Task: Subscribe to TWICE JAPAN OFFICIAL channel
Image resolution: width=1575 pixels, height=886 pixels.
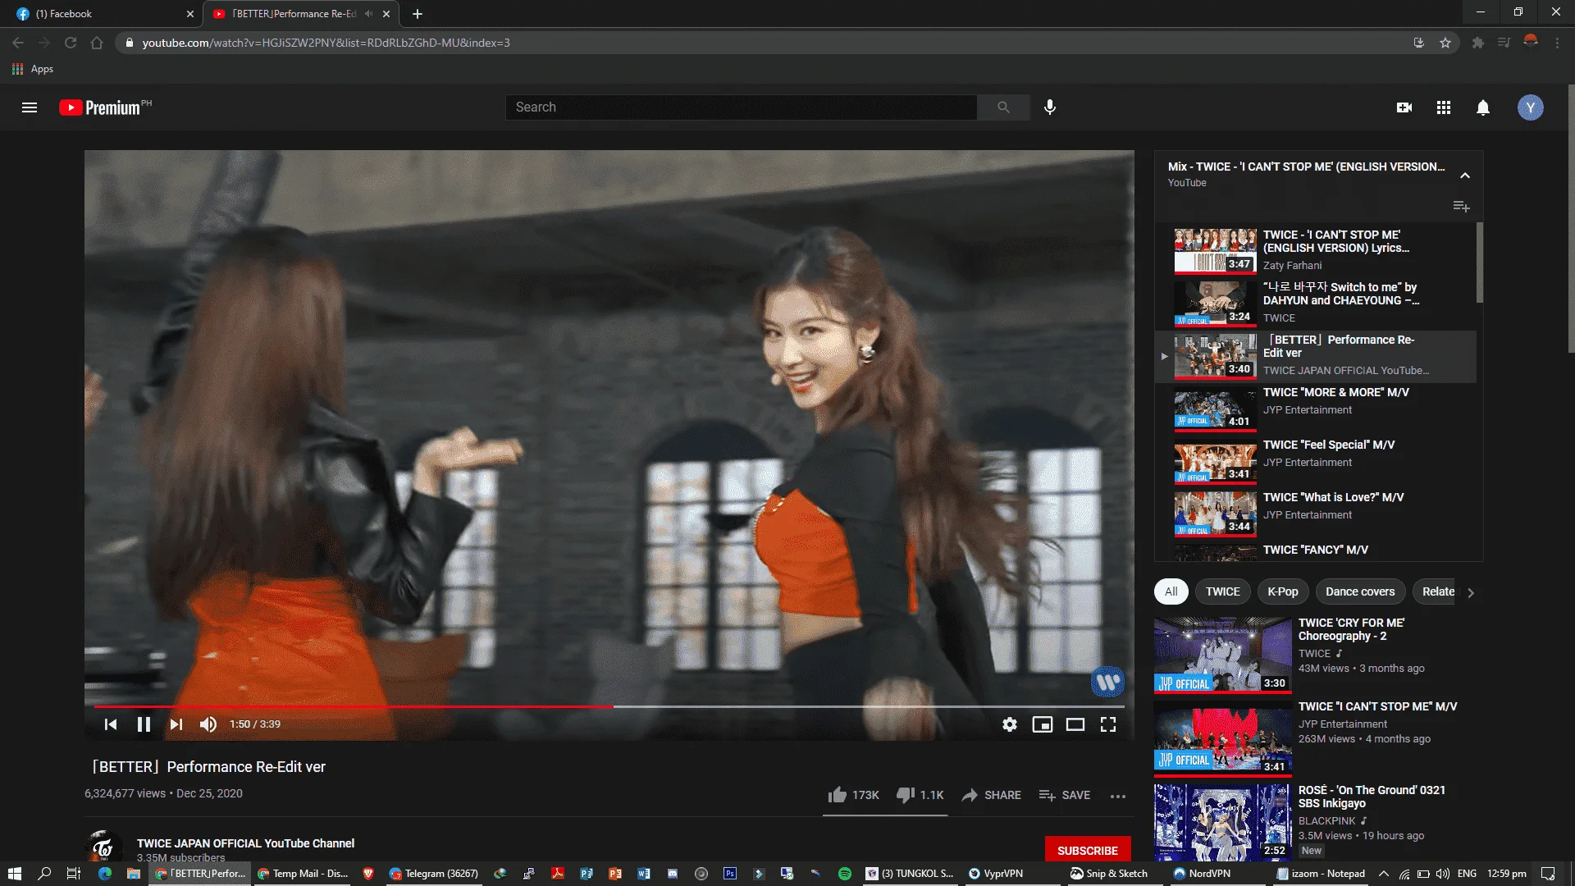Action: [1088, 850]
